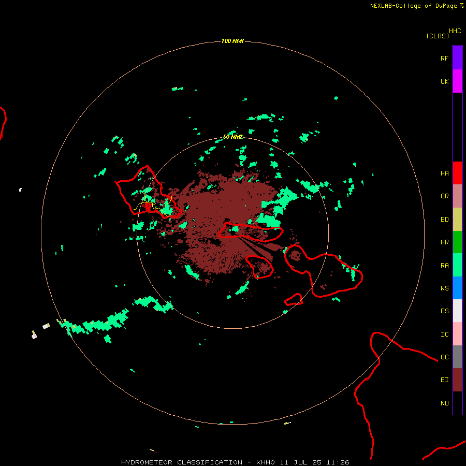Click the HHC product code text
466x466 pixels.
[455, 31]
